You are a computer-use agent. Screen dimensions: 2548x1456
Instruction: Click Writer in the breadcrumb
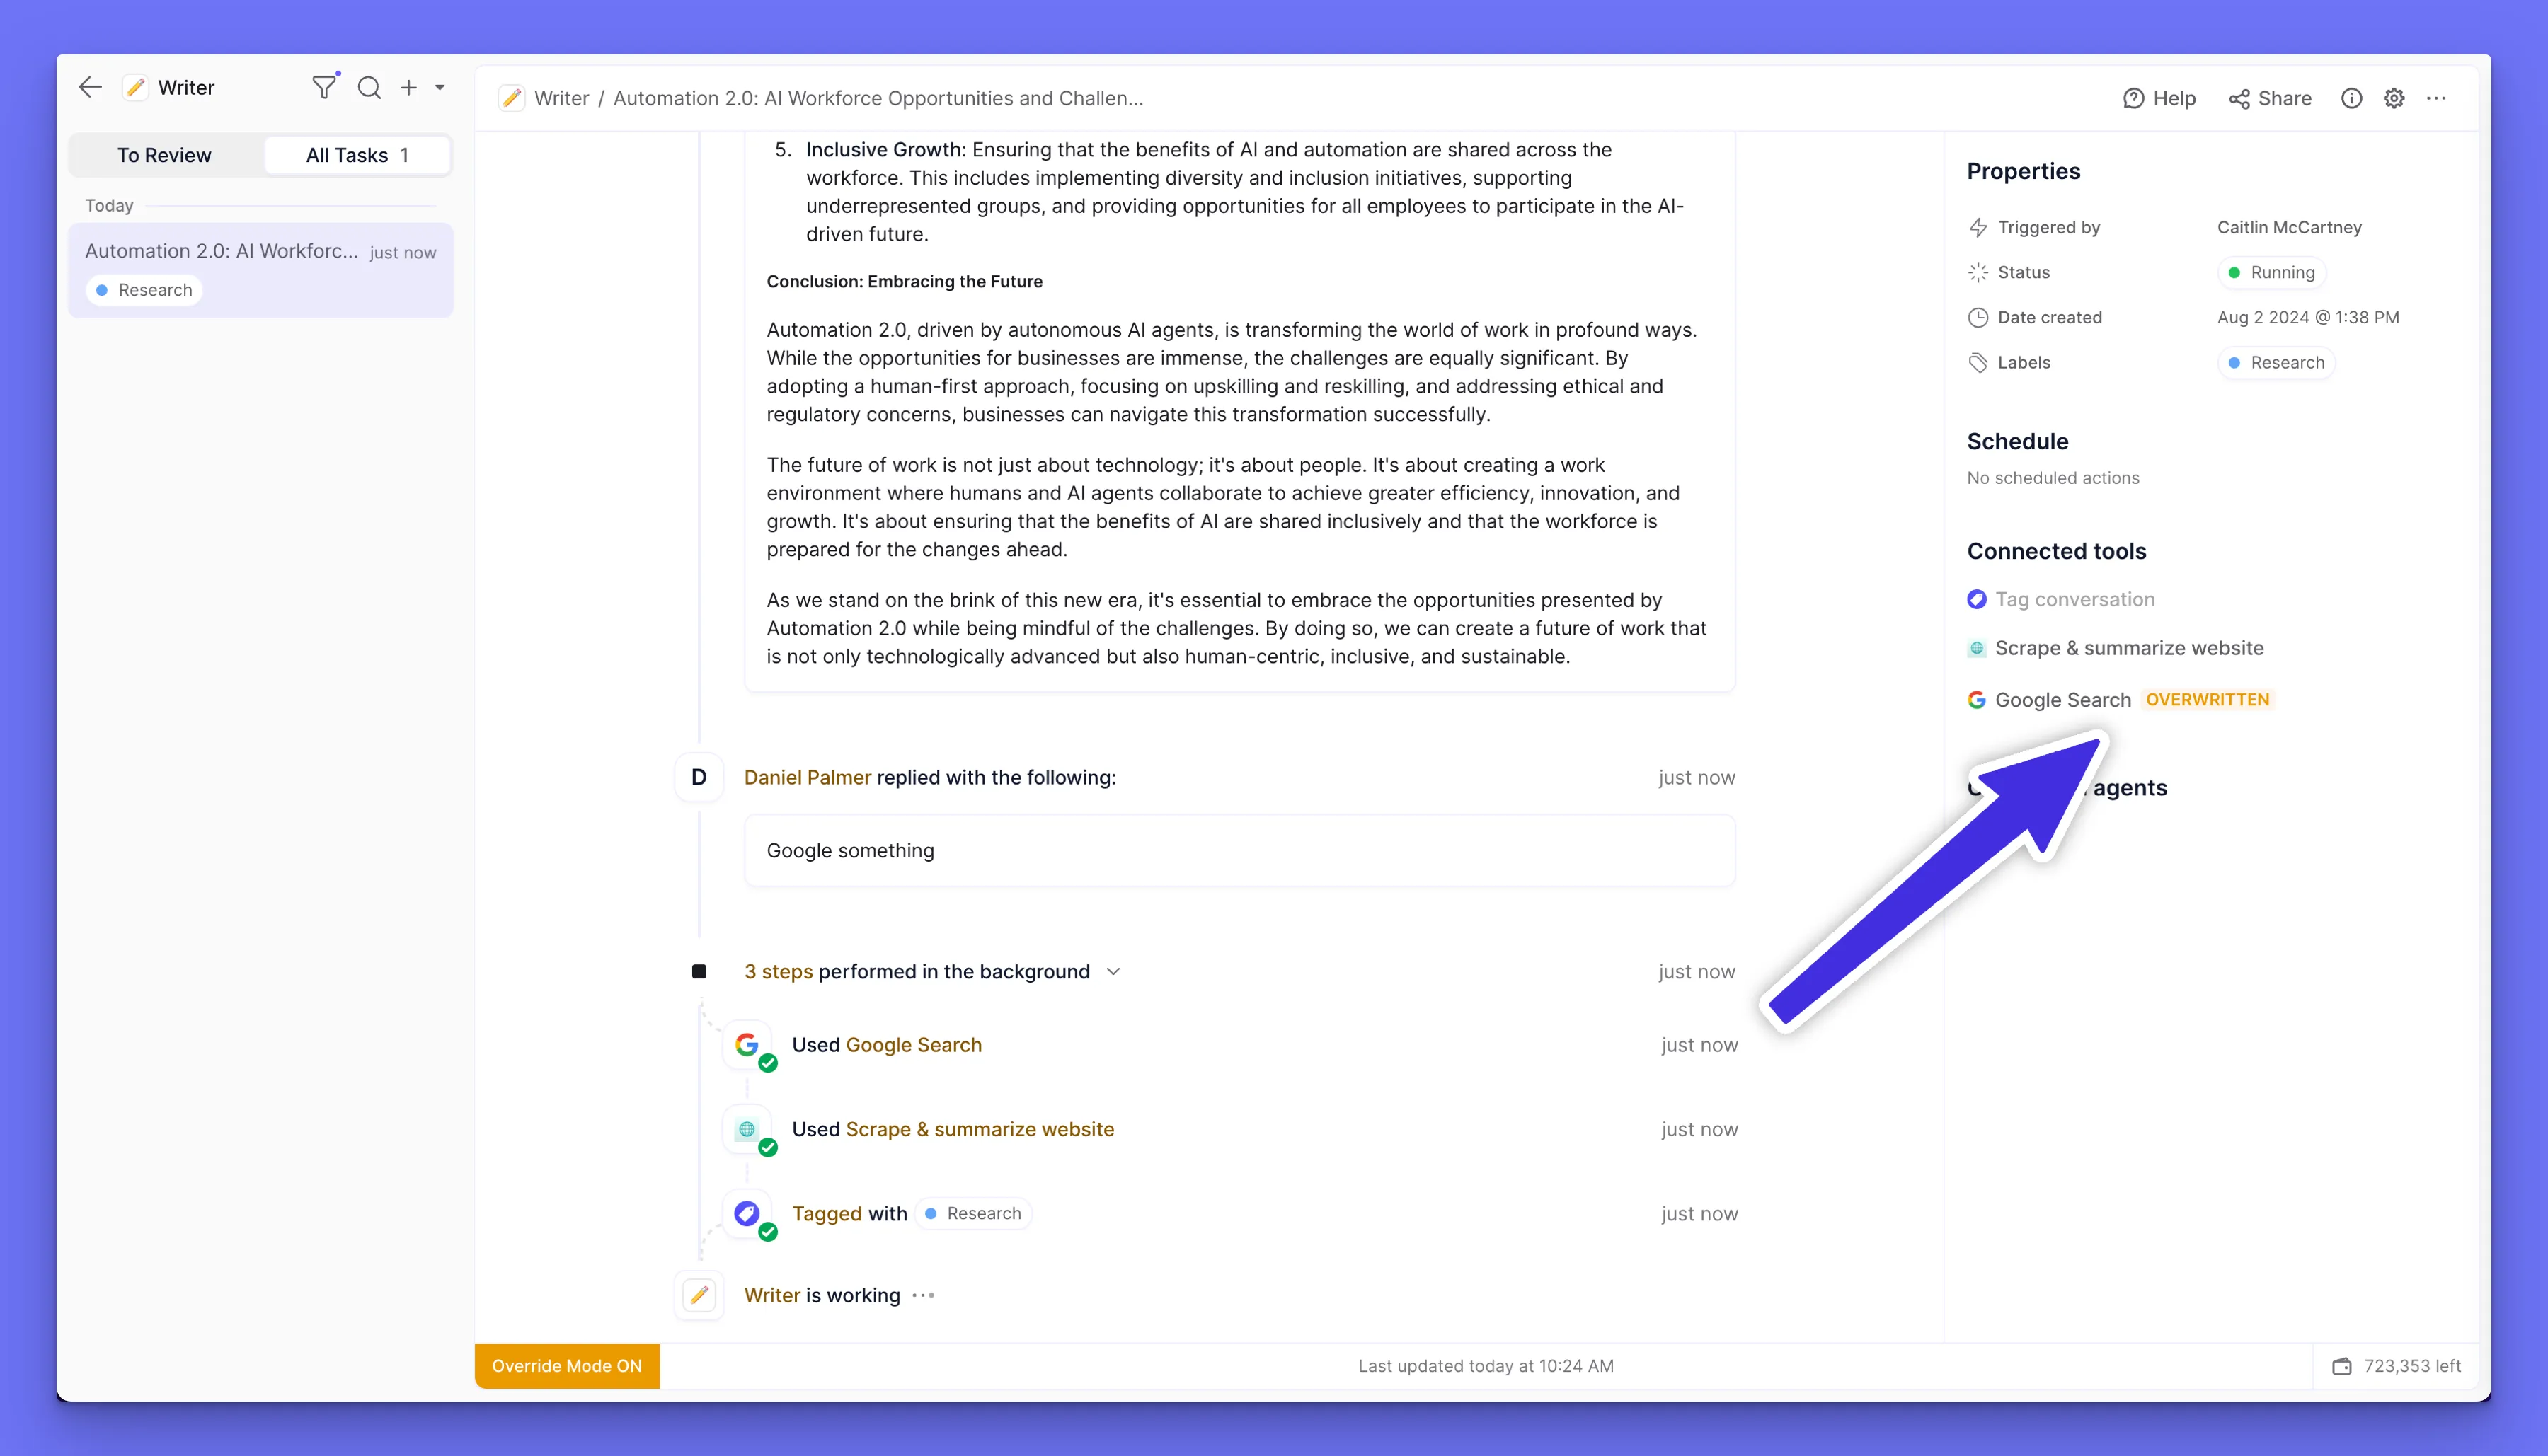561,98
